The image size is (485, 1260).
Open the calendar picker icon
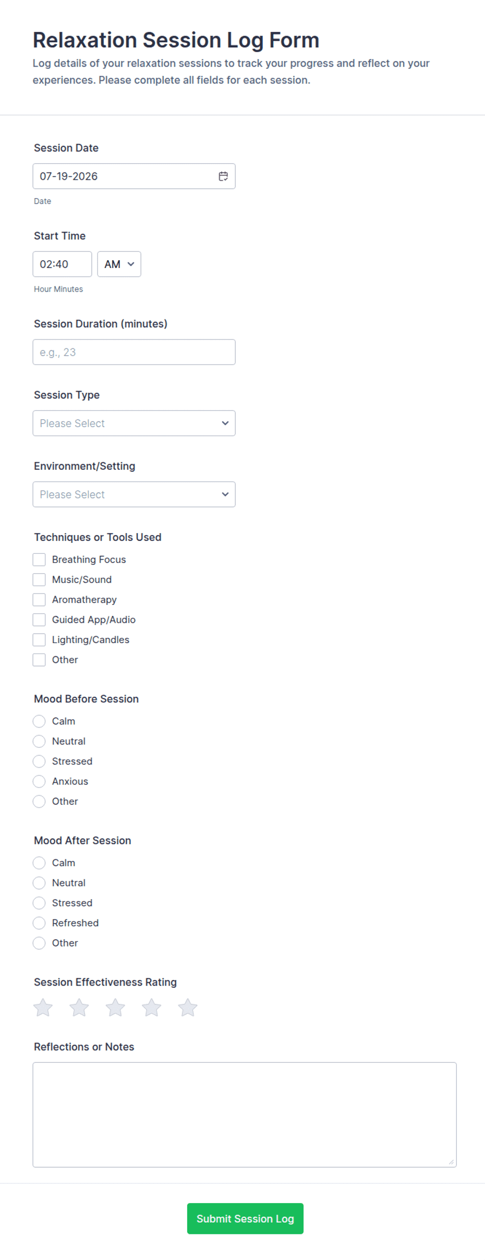(x=223, y=176)
